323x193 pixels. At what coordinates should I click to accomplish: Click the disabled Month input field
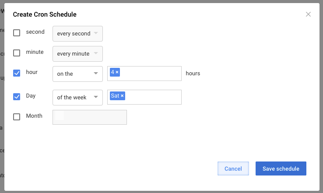click(x=90, y=117)
